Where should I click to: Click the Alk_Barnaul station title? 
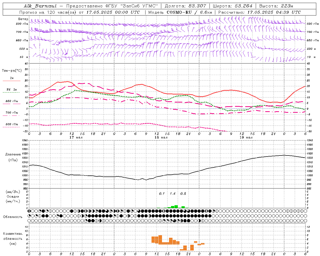pos(40,6)
